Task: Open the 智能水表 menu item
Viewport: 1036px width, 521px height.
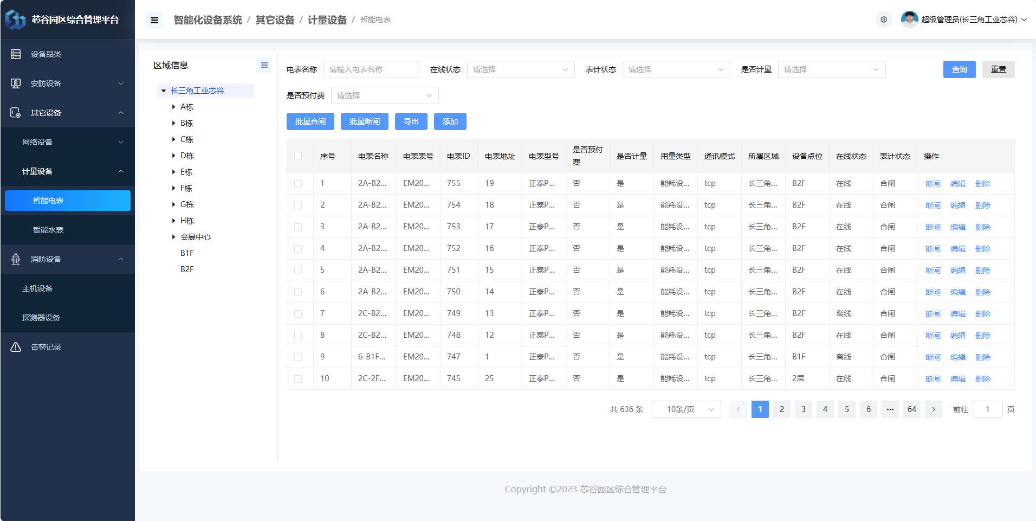Action: pyautogui.click(x=48, y=230)
